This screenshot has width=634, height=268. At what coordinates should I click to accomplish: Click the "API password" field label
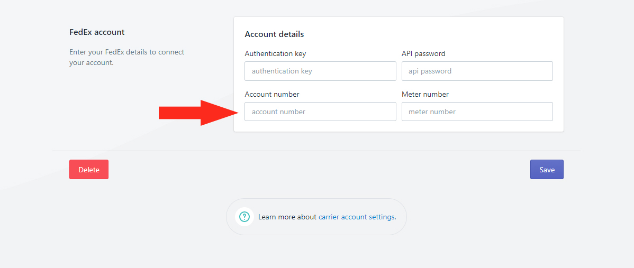423,53
